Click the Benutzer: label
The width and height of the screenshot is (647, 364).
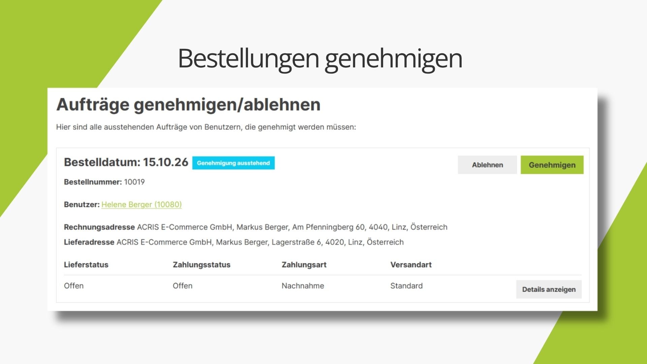[82, 205]
